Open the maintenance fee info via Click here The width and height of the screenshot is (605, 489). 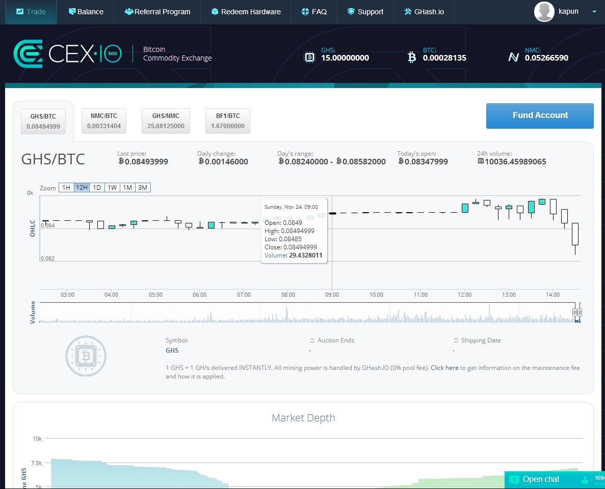444,367
